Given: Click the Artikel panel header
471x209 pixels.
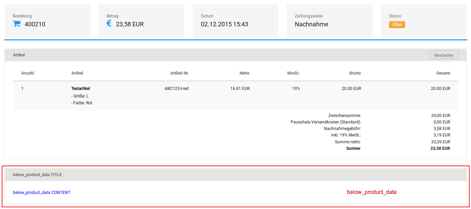Looking at the screenshot, I should tap(19, 55).
